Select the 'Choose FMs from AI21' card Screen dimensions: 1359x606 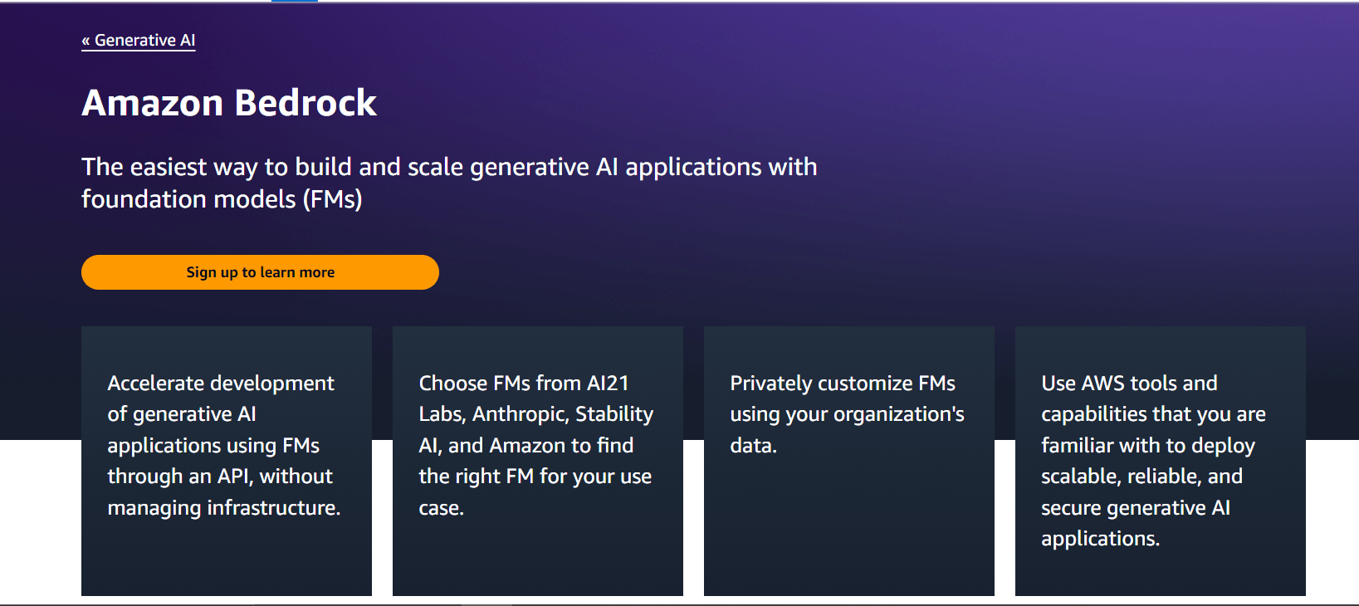click(538, 461)
